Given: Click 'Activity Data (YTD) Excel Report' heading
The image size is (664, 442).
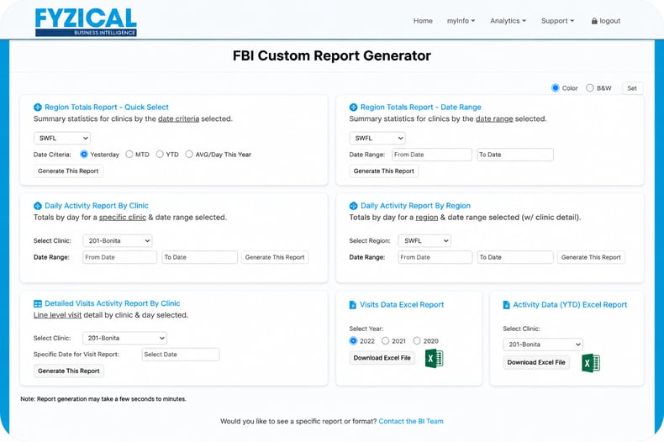Looking at the screenshot, I should click(x=570, y=305).
